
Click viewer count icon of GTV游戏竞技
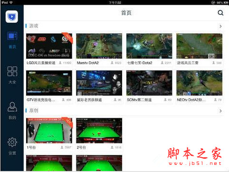tap(63, 100)
